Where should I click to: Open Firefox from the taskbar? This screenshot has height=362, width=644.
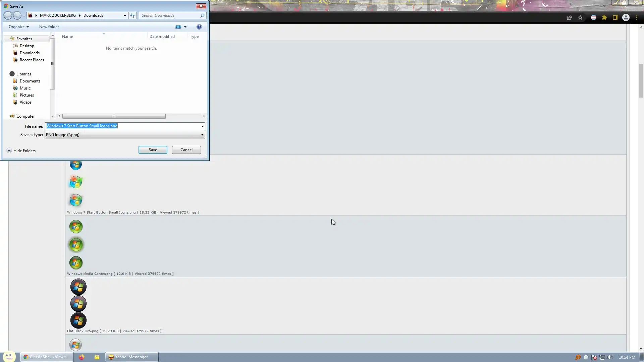[82, 357]
